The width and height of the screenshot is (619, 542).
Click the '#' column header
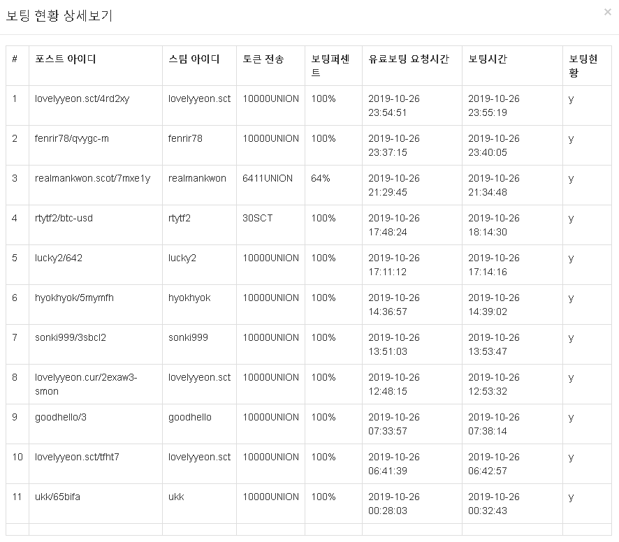point(15,59)
